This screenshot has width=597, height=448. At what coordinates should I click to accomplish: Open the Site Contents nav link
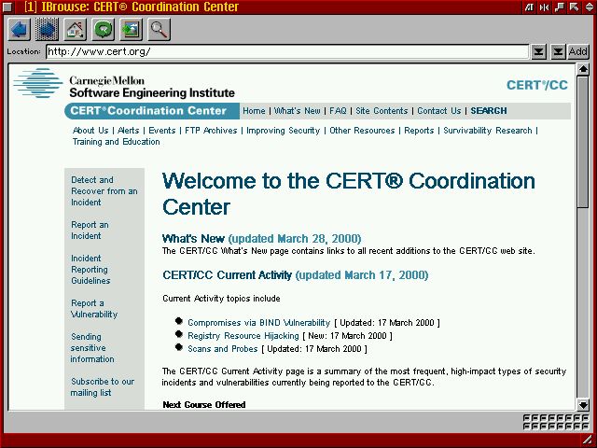382,111
